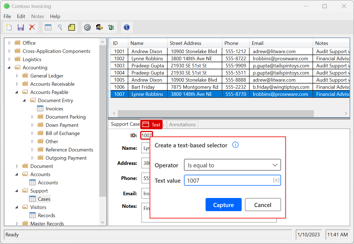Screen dimensions: 354x244
Task: Click the Save toolbar icon
Action: pyautogui.click(x=21, y=27)
